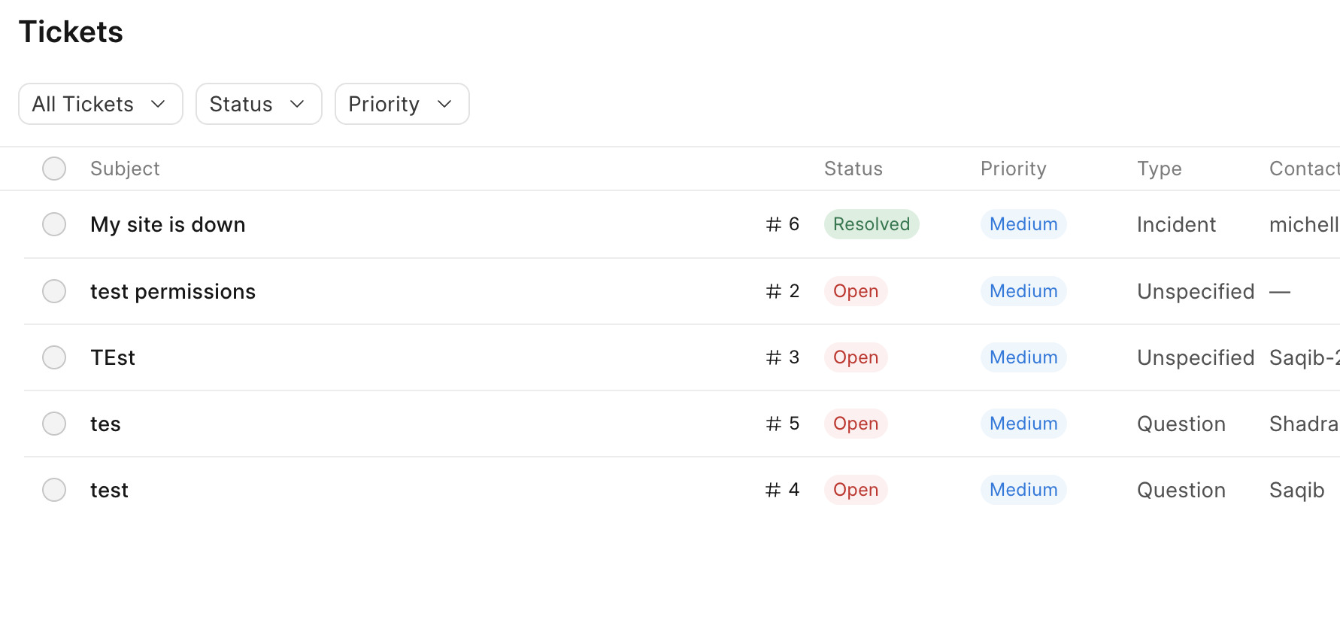The image size is (1340, 632).
Task: Select the checkbox for 'My site is down'
Action: 54,223
